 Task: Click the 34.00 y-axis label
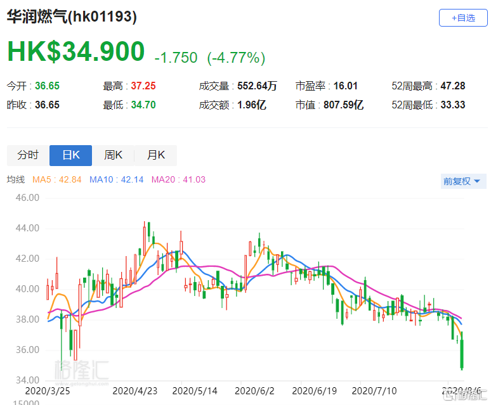(27, 380)
